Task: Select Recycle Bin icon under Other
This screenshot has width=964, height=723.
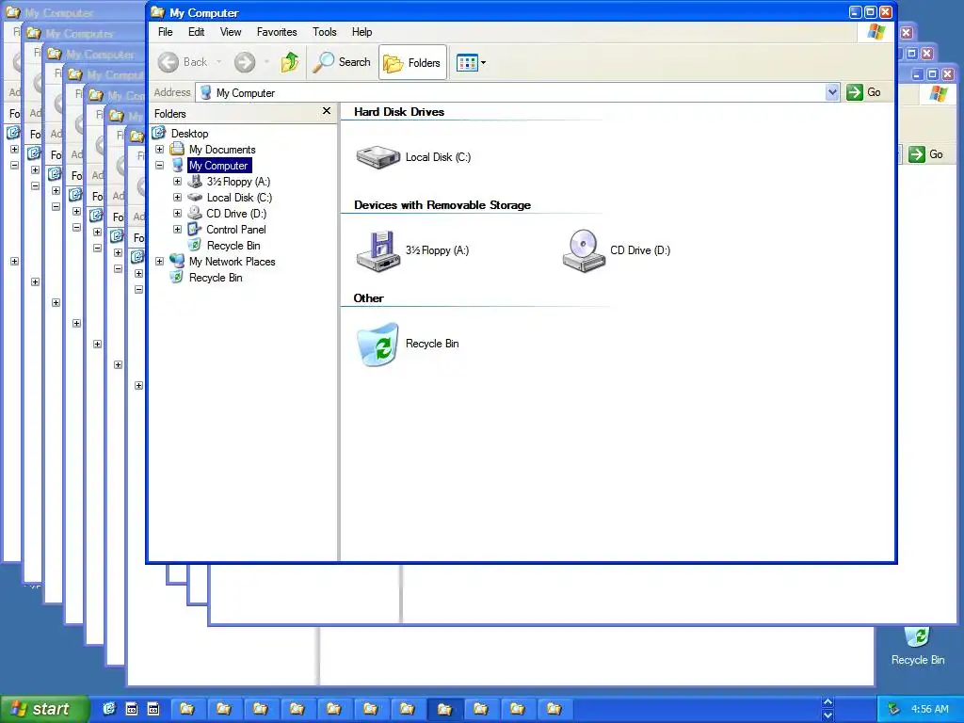Action: [378, 345]
